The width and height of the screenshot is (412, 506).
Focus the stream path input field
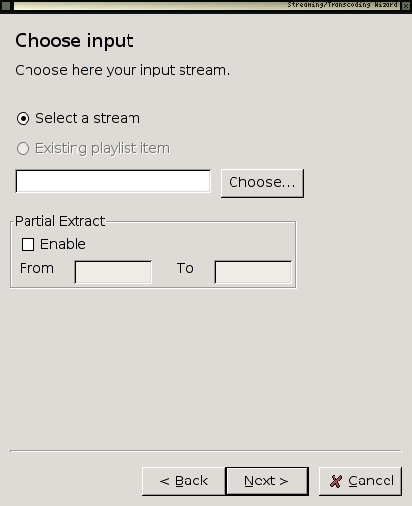coord(113,181)
